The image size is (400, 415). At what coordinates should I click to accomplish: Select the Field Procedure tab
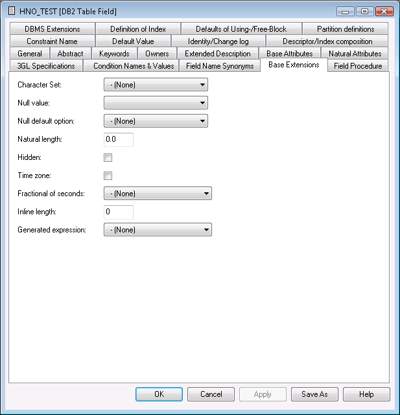pyautogui.click(x=358, y=66)
